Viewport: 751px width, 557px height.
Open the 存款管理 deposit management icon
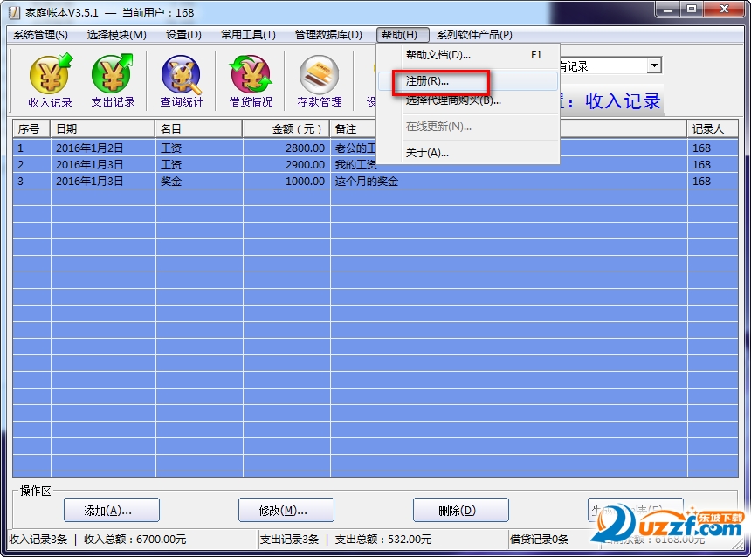[x=320, y=80]
